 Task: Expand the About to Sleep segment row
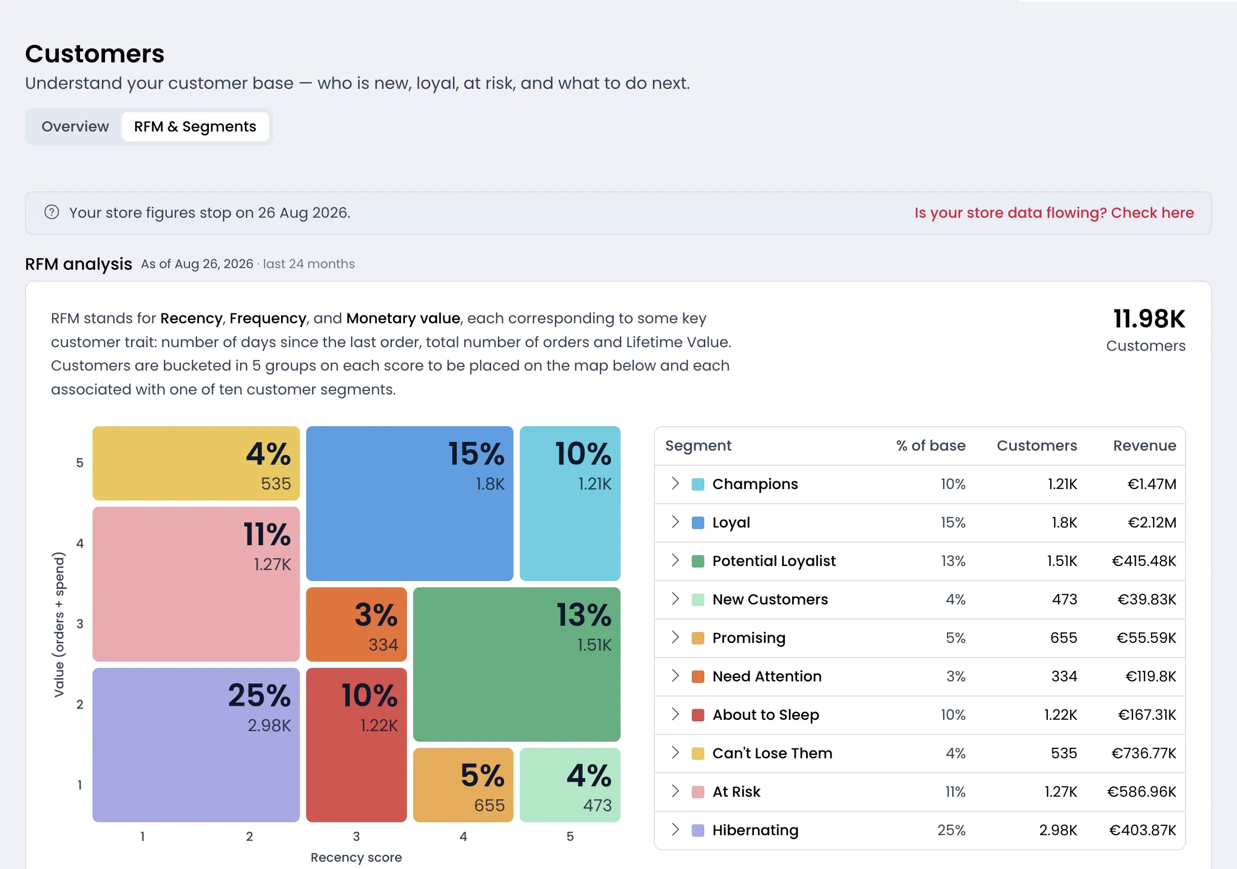pyautogui.click(x=675, y=714)
